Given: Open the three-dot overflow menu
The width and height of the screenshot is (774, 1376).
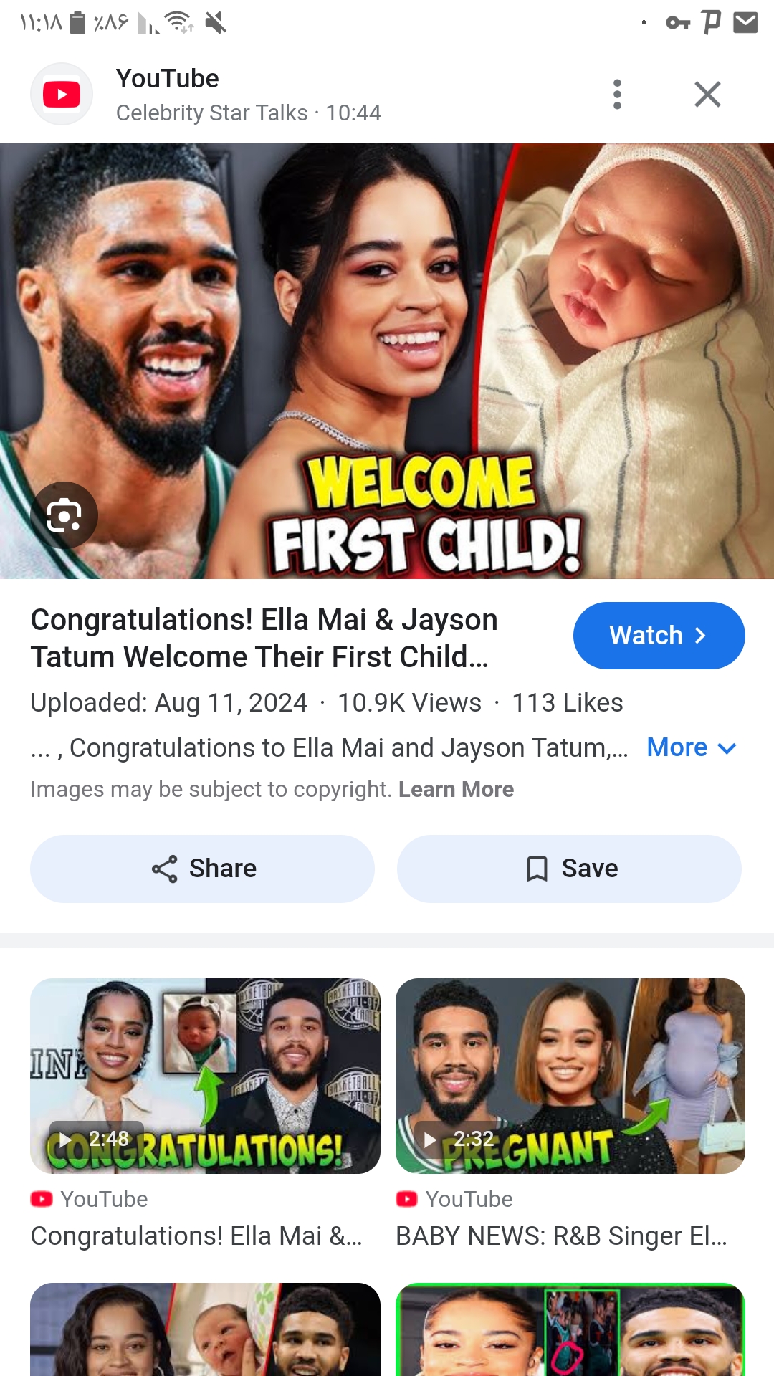Looking at the screenshot, I should pos(617,94).
